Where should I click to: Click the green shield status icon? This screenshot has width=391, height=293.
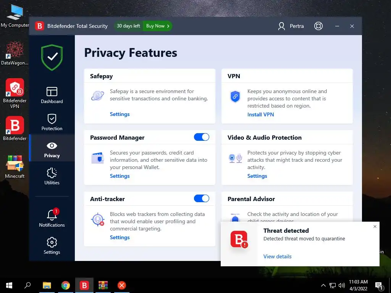tap(52, 58)
